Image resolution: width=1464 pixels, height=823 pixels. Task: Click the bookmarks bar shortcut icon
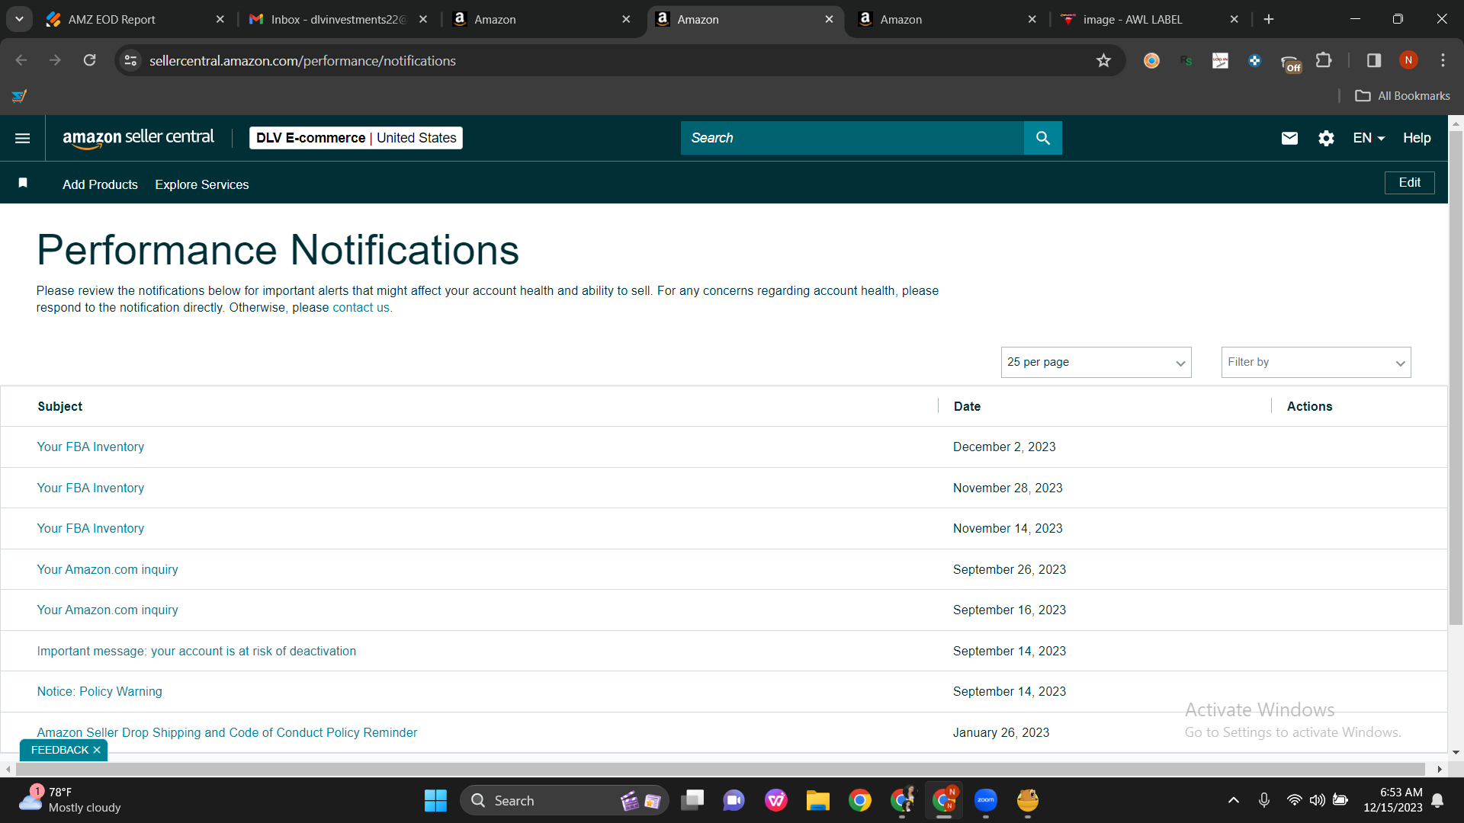click(20, 95)
